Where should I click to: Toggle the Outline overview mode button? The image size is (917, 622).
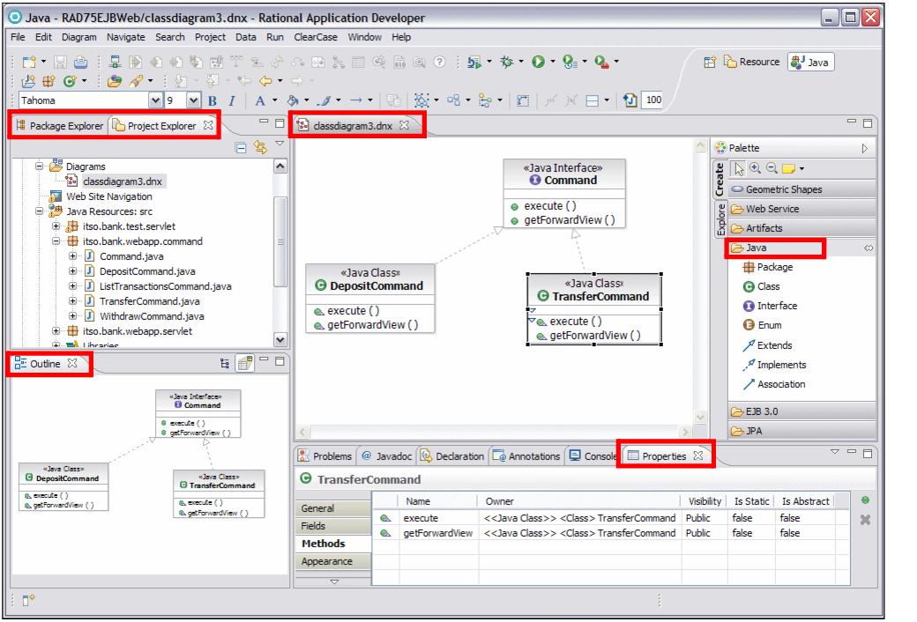click(x=244, y=364)
